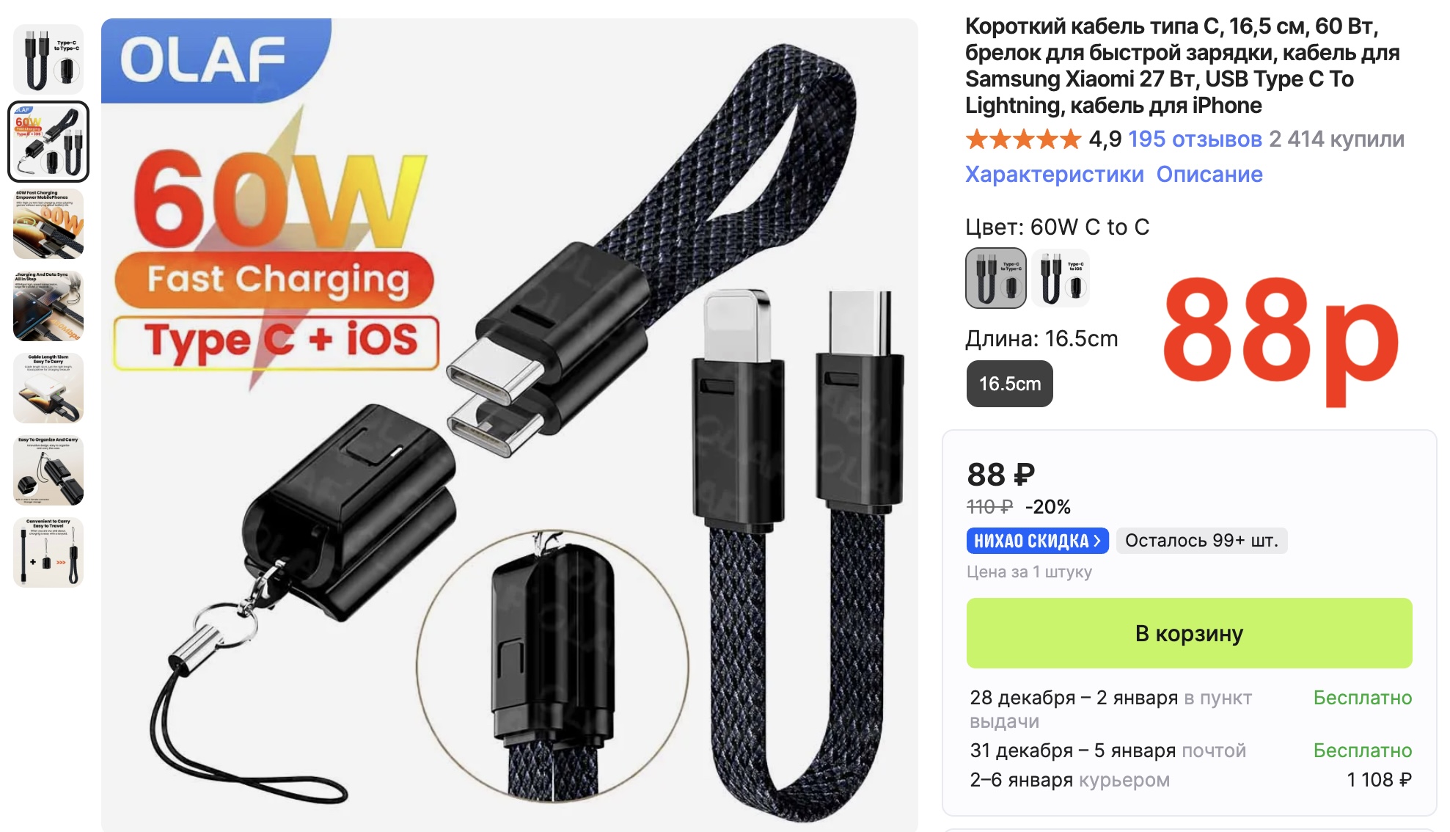Select postal delivery 31 декабря – 5 января
Screen dimensions: 1450x832
tap(1190, 751)
